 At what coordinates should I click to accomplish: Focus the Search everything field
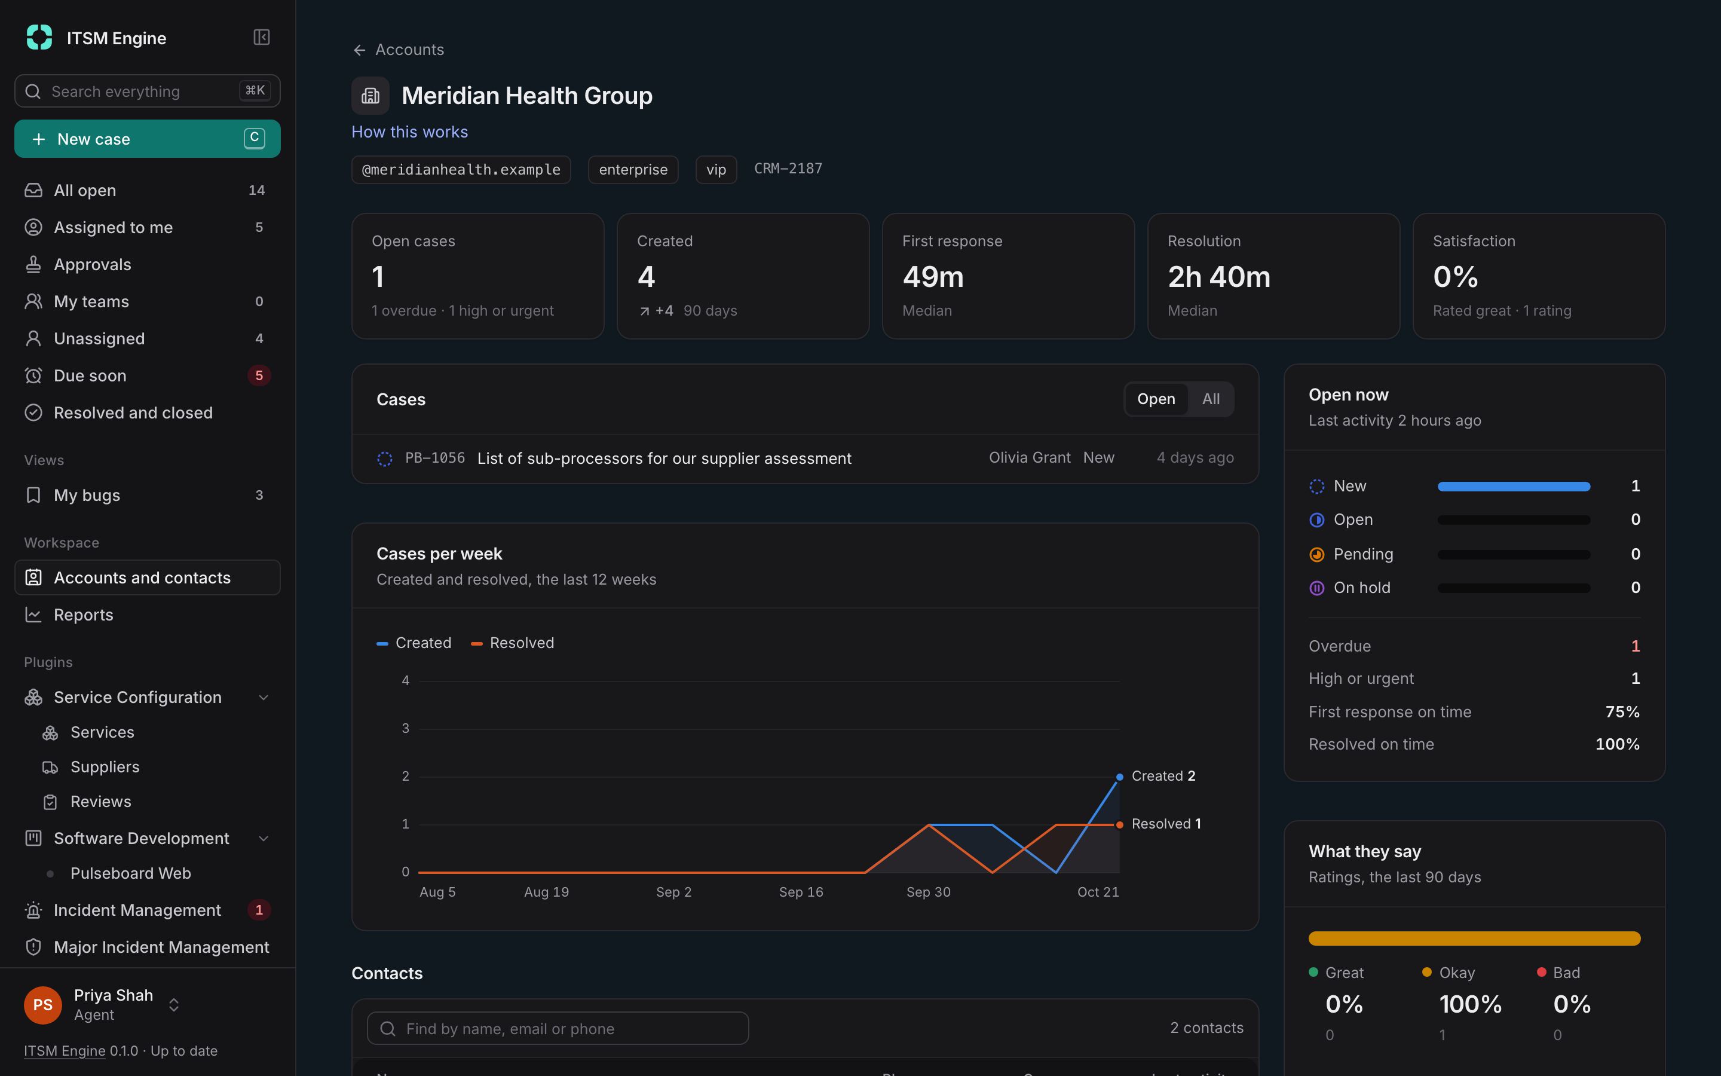click(147, 91)
